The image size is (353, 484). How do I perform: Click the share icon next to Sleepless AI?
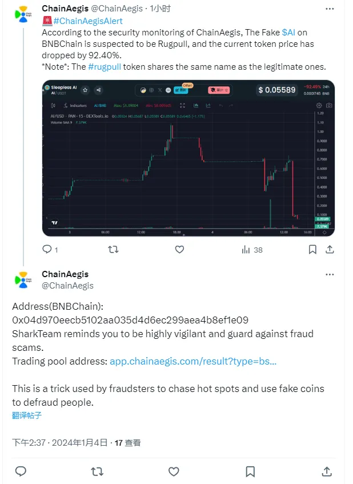pyautogui.click(x=98, y=90)
